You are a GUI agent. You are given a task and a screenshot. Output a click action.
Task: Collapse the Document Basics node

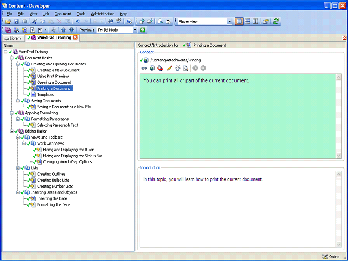[x=12, y=58]
